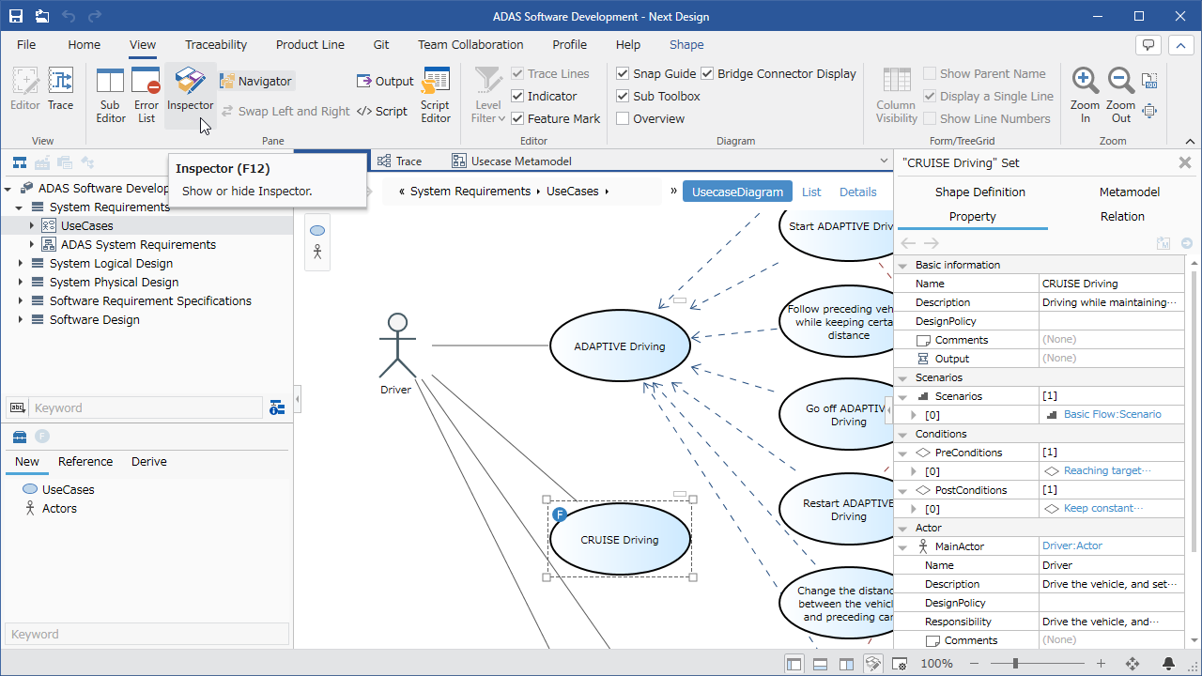Toggle the inspector icon in status bar
This screenshot has width=1202, height=676.
[x=872, y=664]
